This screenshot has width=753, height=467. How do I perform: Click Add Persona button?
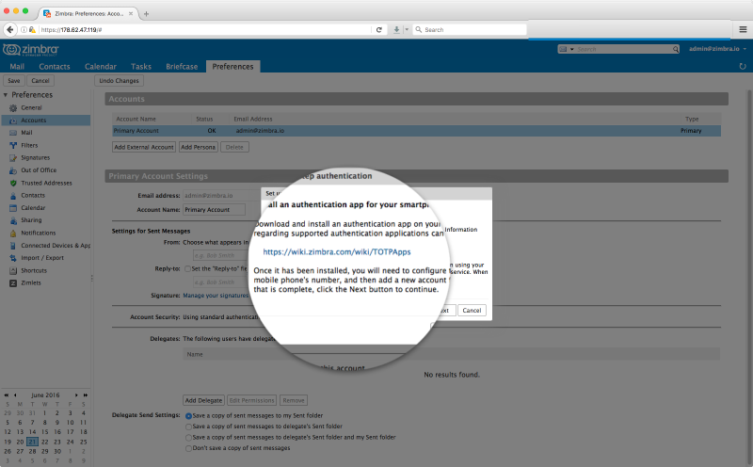[199, 147]
